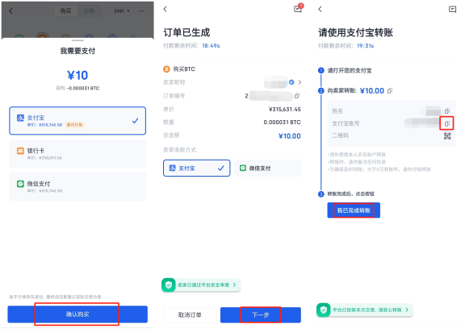Click the 18:49s remaining time

pyautogui.click(x=211, y=46)
